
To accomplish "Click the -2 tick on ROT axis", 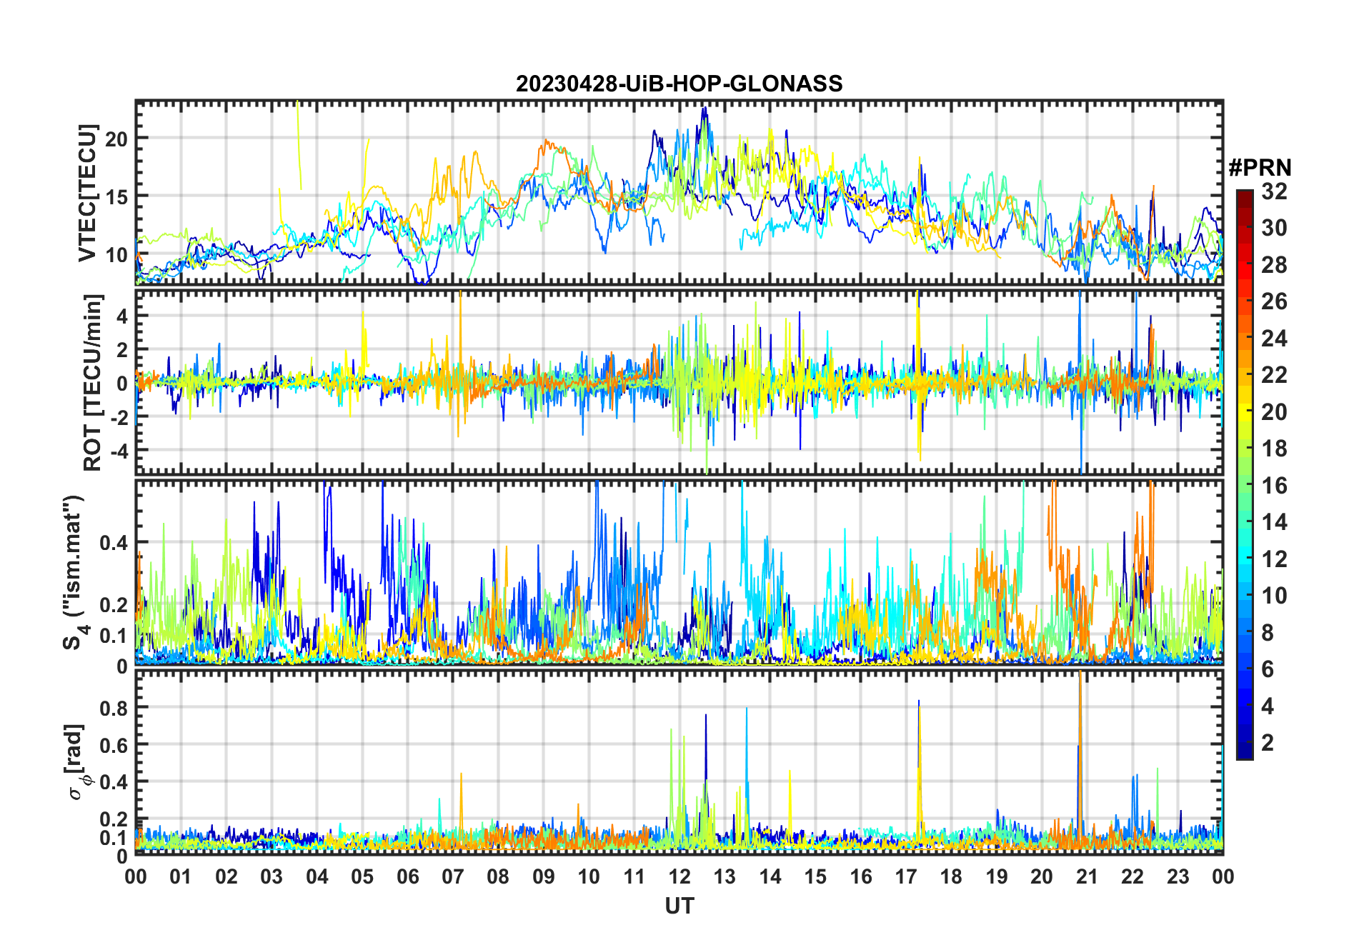I will (118, 417).
